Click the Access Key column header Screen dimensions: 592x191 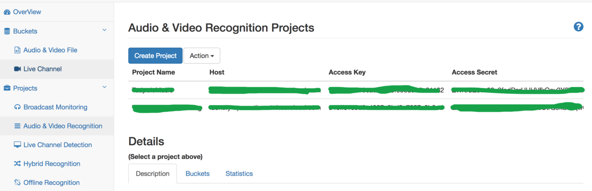[347, 73]
